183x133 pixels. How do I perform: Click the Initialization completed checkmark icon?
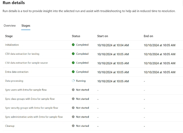pyautogui.click(x=73, y=45)
